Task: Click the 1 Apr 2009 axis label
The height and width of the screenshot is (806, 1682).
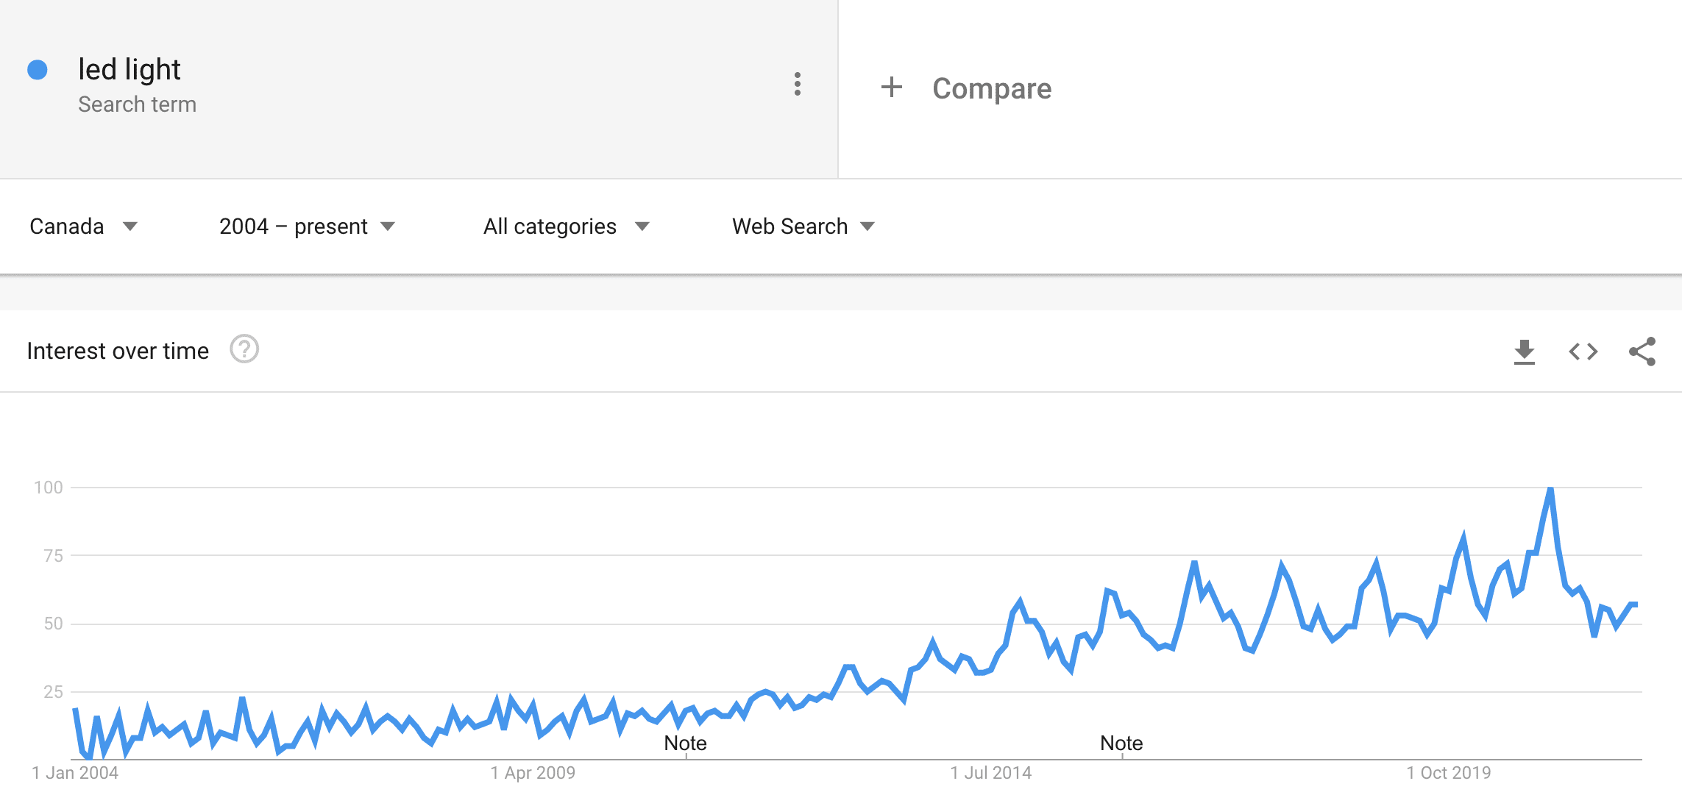Action: pyautogui.click(x=533, y=773)
